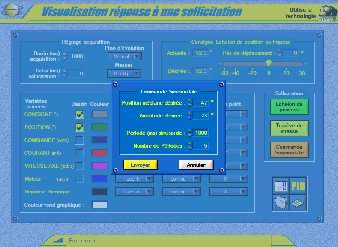Click the VITESSE AXE purple color swatch
This screenshot has height=247, width=338.
pyautogui.click(x=99, y=166)
